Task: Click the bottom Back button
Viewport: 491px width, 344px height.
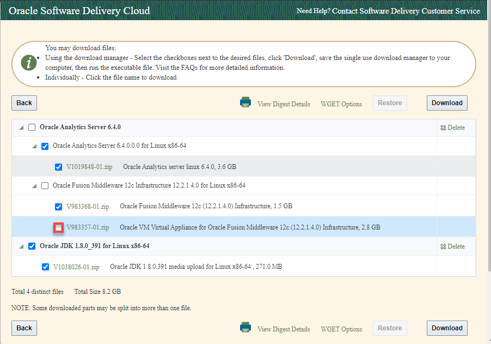Action: click(23, 328)
